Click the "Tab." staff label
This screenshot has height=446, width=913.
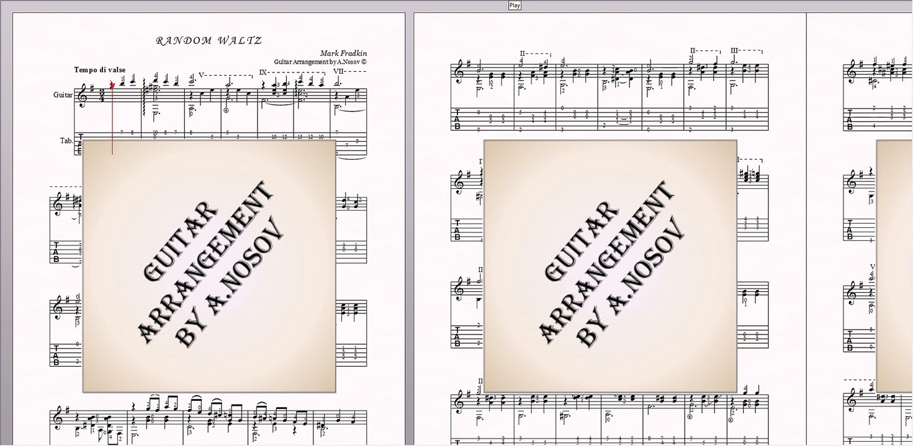point(66,141)
